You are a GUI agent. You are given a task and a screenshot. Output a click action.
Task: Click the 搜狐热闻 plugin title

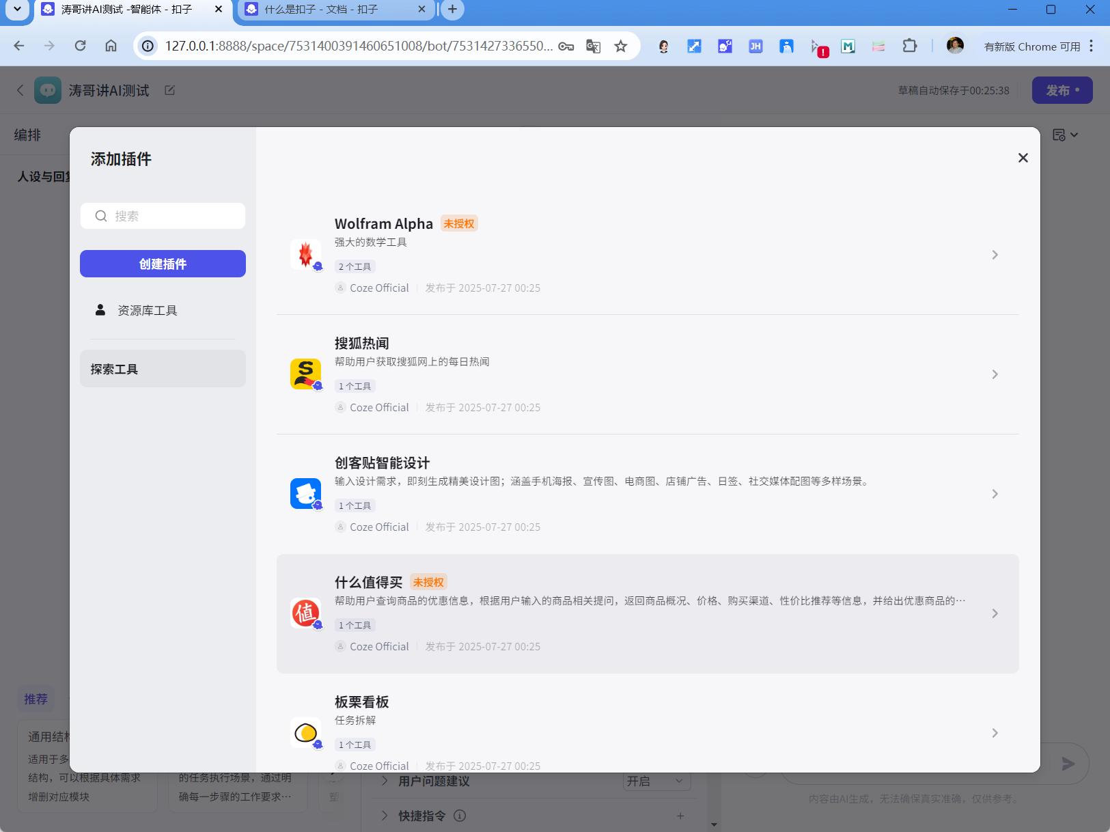click(x=362, y=343)
